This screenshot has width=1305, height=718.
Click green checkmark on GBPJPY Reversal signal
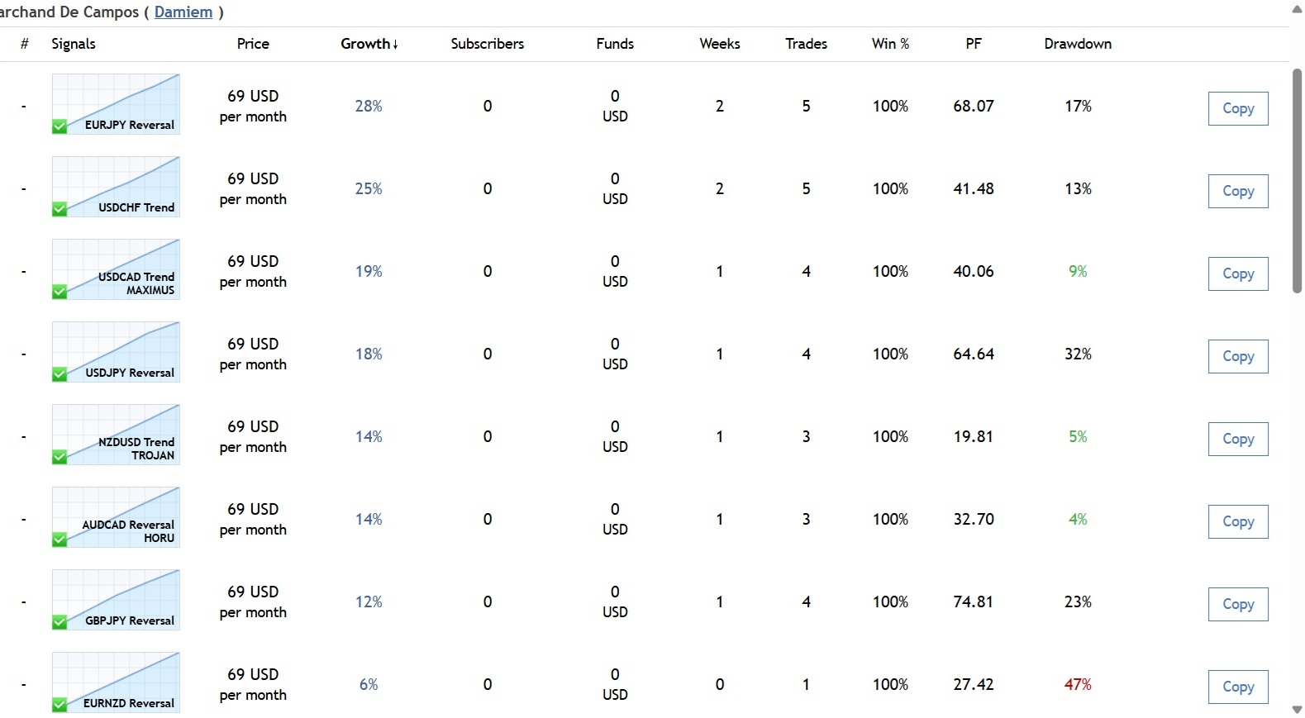click(x=60, y=622)
